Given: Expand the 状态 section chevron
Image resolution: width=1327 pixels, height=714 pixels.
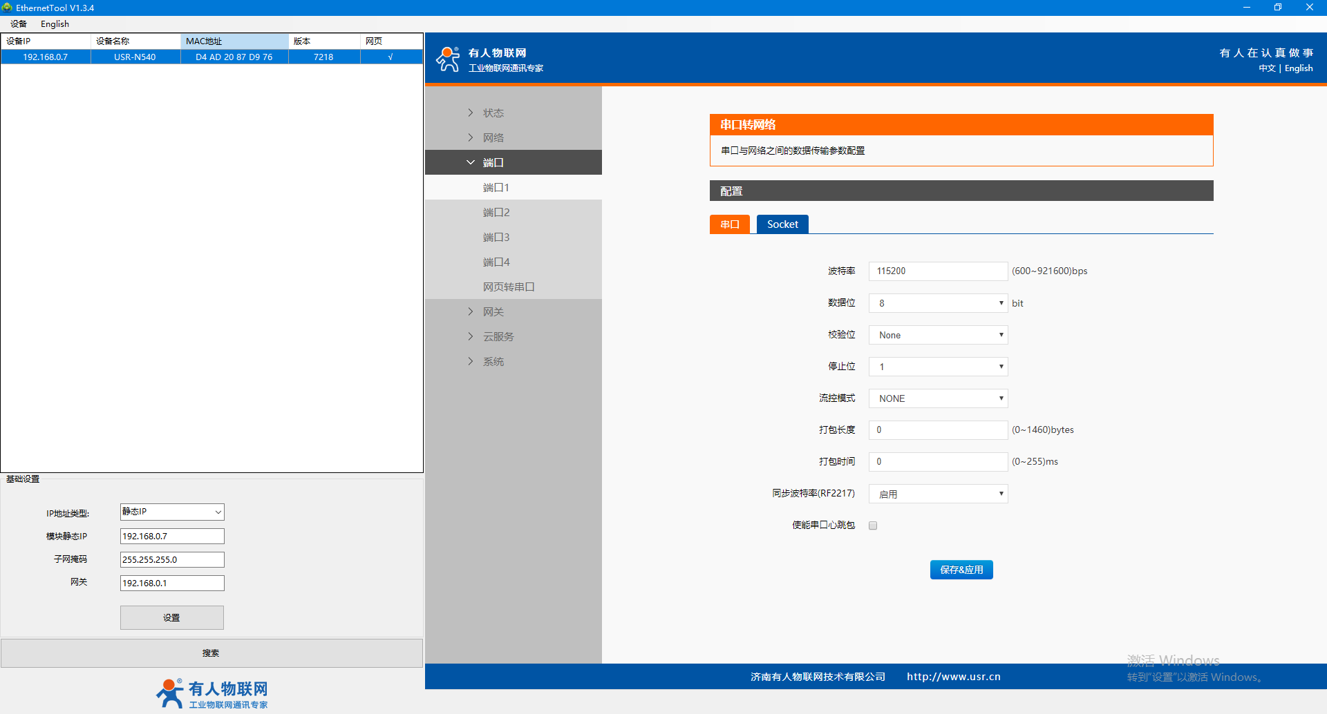Looking at the screenshot, I should pos(471,113).
